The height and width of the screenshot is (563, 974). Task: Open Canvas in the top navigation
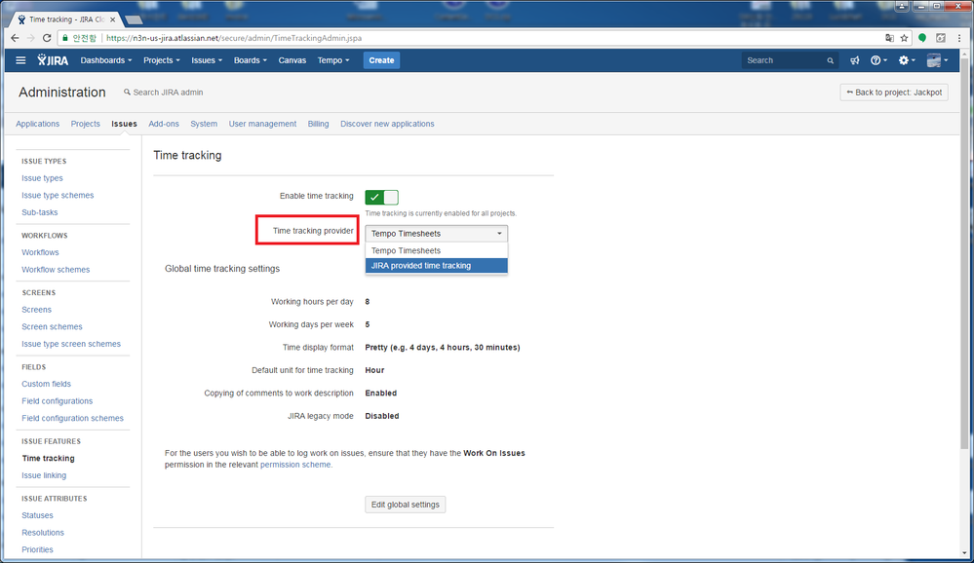[x=292, y=60]
